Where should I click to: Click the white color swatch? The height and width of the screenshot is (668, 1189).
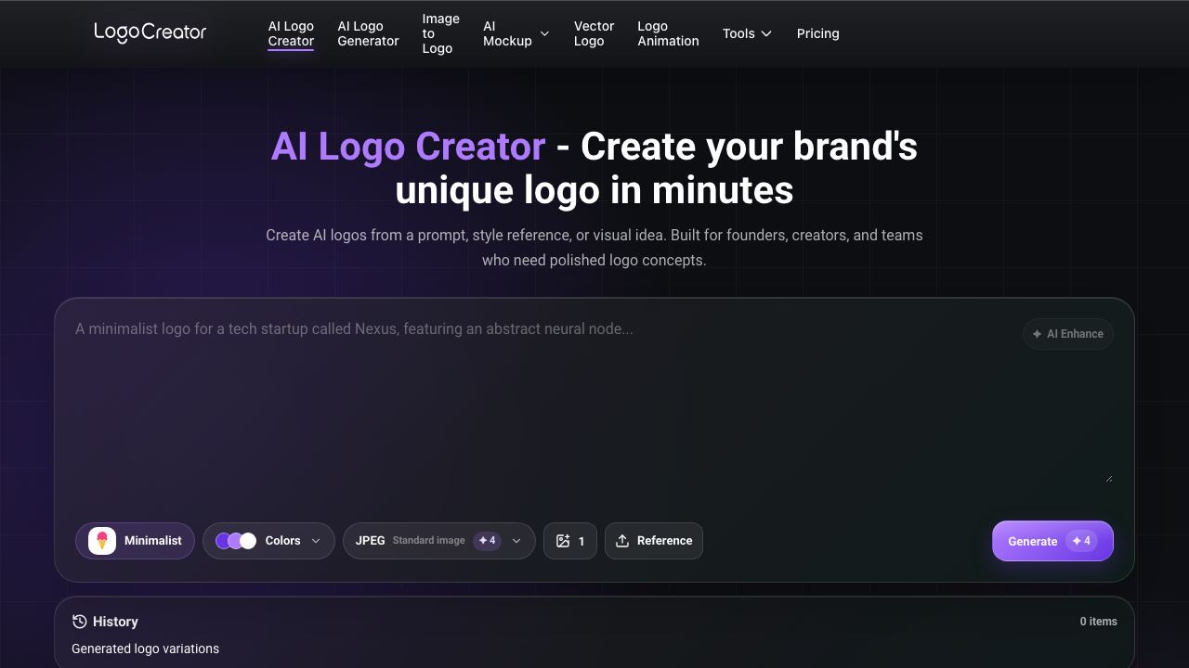[x=248, y=541]
